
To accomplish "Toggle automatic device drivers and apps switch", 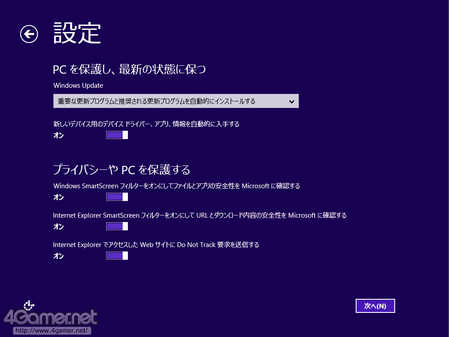I will pos(117,135).
